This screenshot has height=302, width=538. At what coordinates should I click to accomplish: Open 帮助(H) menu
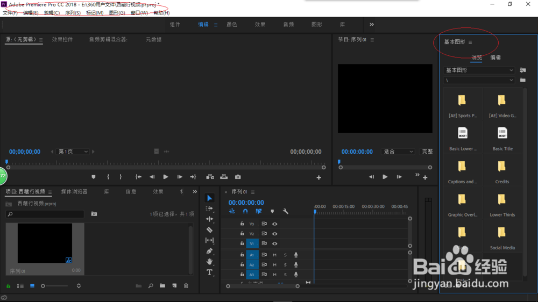pyautogui.click(x=161, y=13)
